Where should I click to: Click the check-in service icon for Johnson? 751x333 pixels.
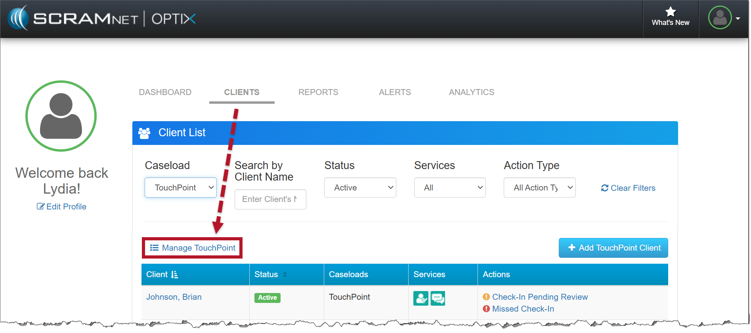point(420,298)
